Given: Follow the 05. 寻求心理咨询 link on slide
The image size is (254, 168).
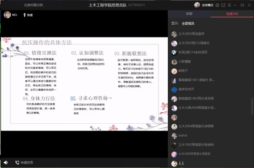Looking at the screenshot, I should (91, 98).
